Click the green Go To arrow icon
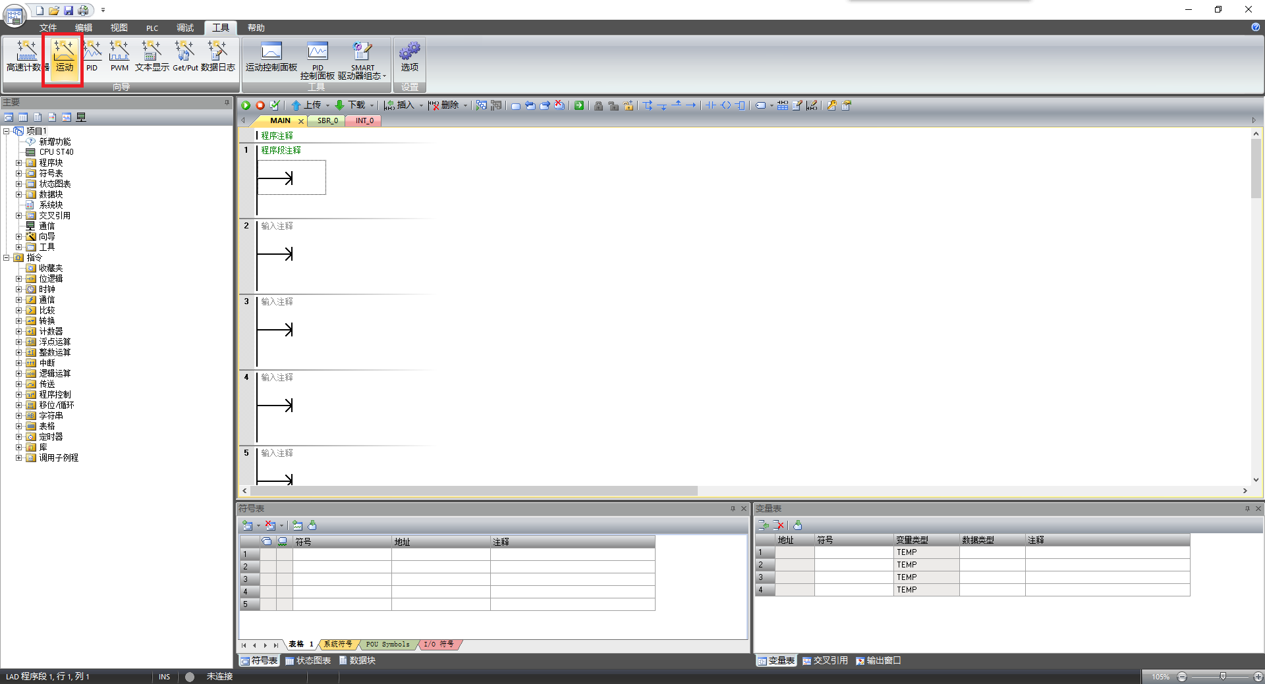Screen dimensions: 1265x684 (579, 105)
